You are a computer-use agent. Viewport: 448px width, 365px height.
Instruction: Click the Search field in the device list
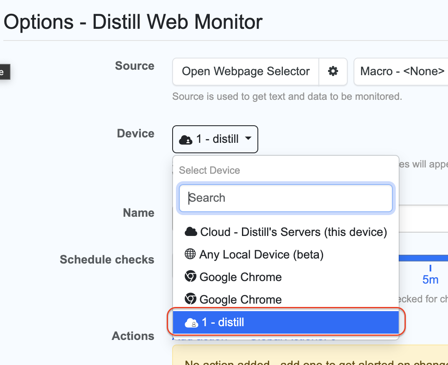point(286,198)
